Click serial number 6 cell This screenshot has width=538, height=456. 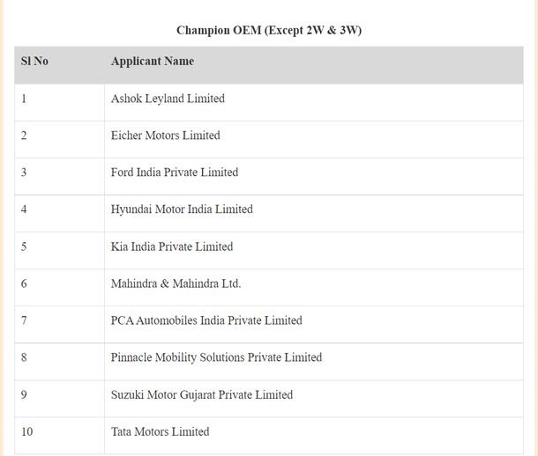tap(24, 283)
